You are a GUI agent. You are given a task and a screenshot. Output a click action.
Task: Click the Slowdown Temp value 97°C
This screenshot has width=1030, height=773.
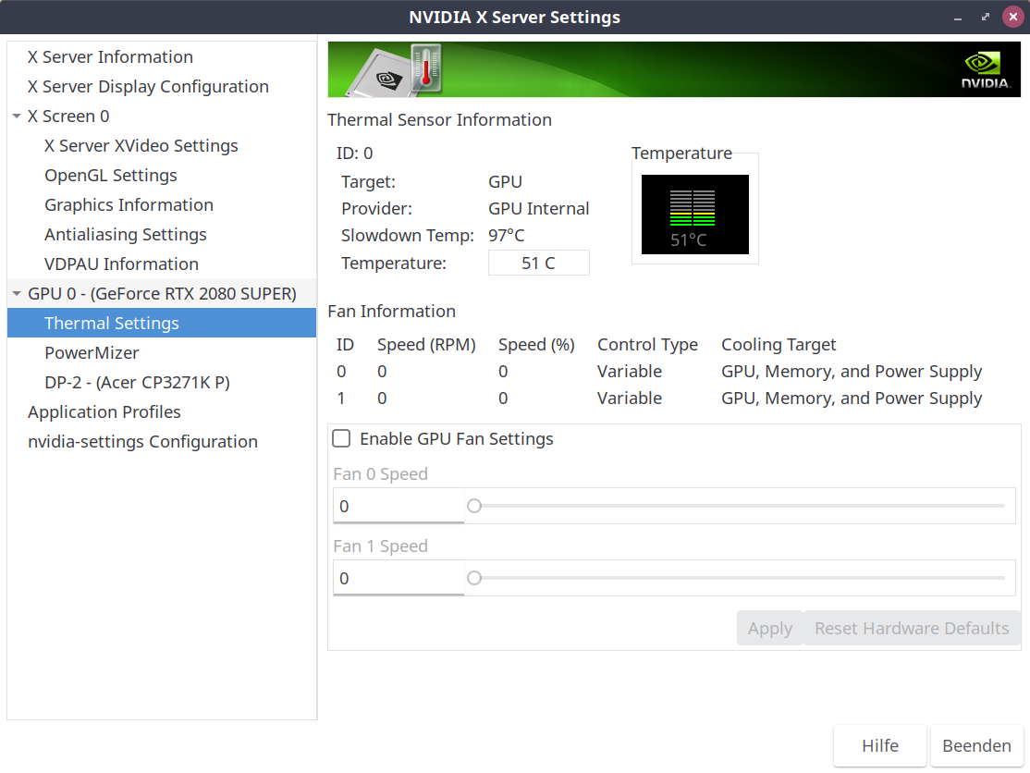[507, 235]
